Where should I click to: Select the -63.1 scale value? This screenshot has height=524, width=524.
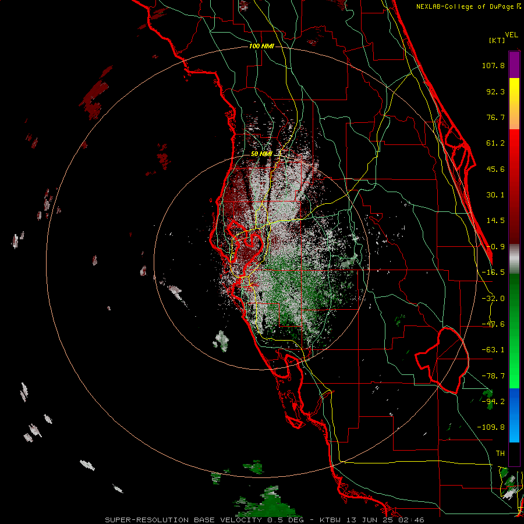click(x=493, y=350)
